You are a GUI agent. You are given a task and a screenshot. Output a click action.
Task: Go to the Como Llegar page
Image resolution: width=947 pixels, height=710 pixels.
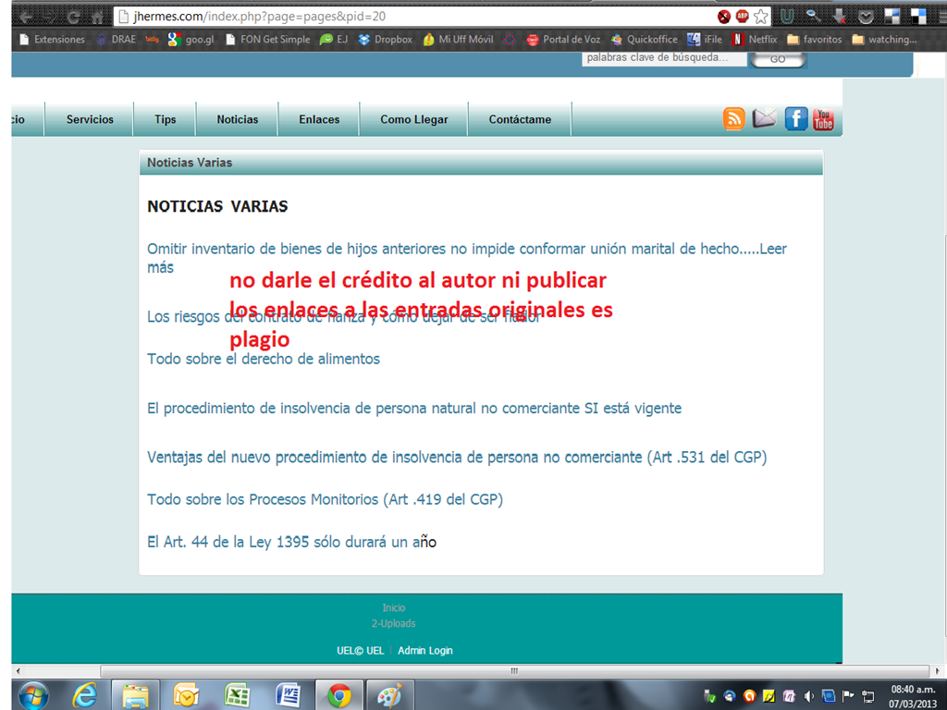coord(413,119)
